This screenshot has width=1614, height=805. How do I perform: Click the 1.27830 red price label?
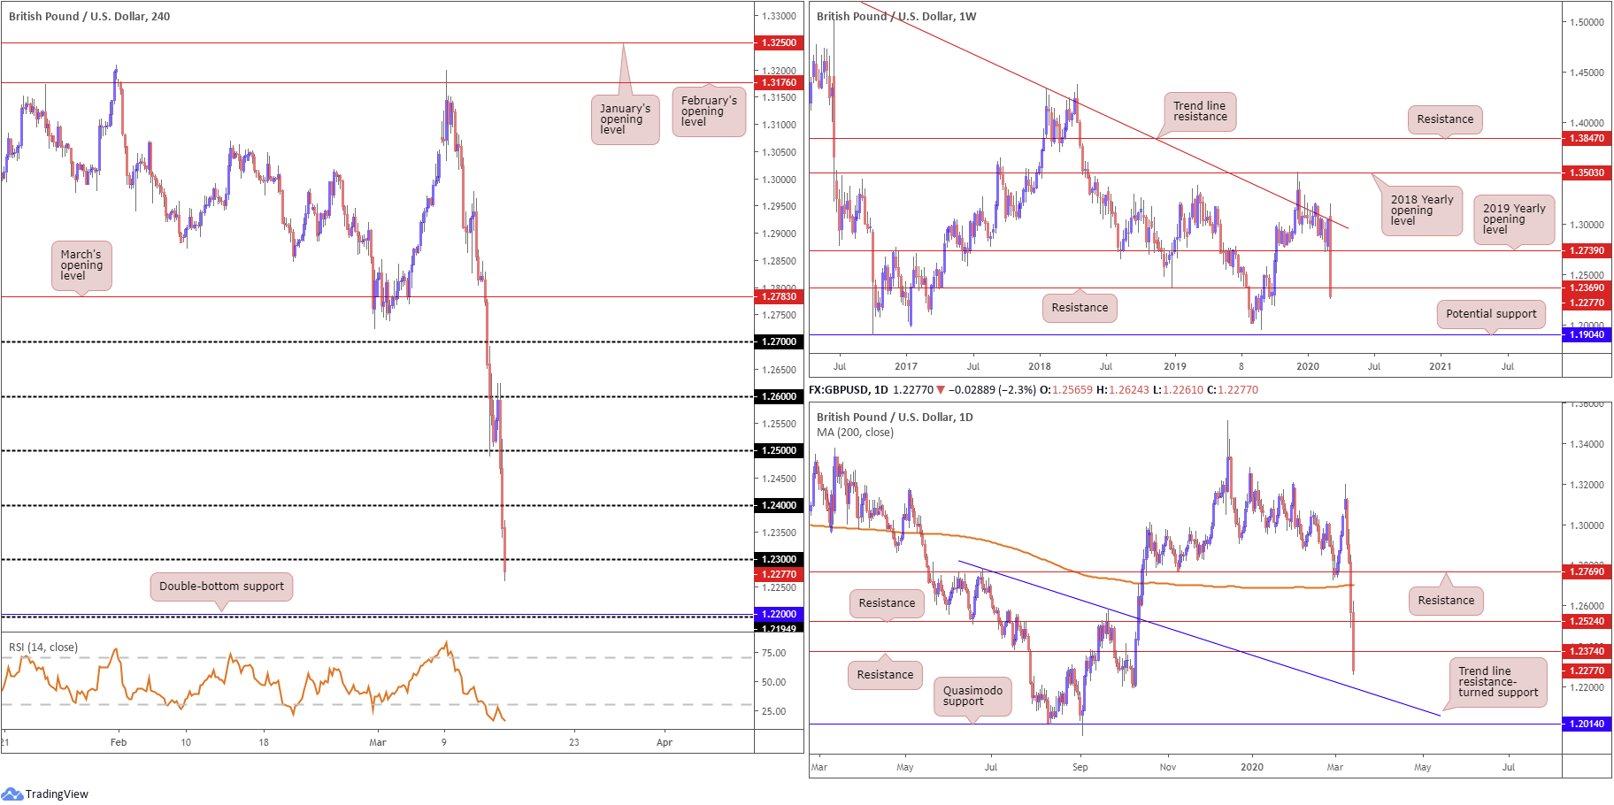point(779,296)
